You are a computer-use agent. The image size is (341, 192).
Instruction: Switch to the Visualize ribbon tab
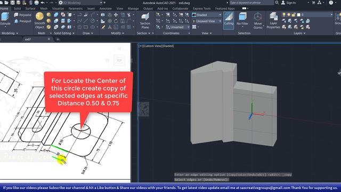click(58, 9)
